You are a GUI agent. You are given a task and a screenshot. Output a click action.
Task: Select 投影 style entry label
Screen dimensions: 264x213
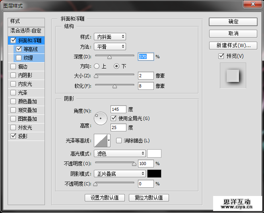click(23, 136)
